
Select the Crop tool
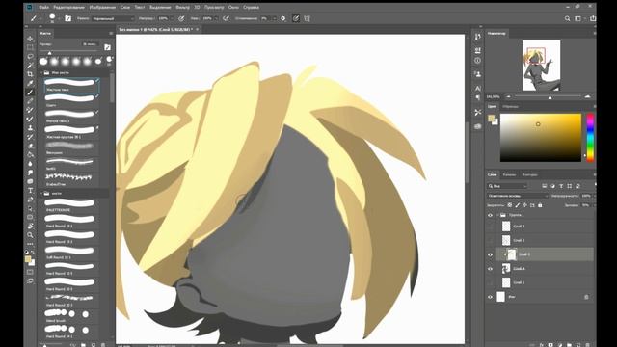[30, 74]
